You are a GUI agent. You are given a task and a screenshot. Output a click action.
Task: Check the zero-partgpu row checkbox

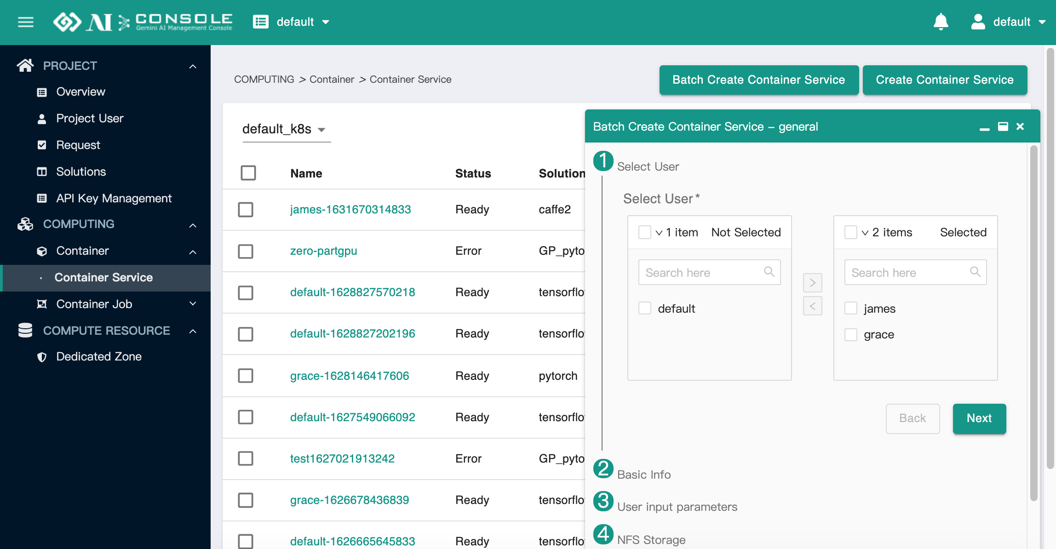click(x=246, y=251)
